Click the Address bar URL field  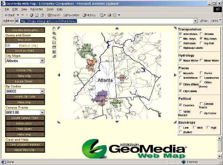coord(104,21)
